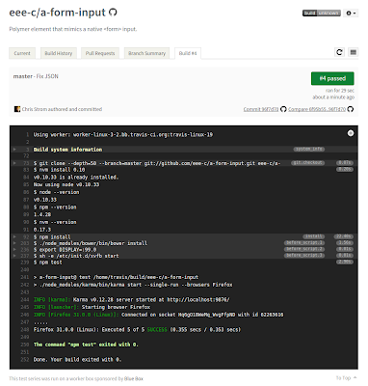Screen dimensions: 368x386
Task: Click the before_script.1 tag
Action: (304, 243)
